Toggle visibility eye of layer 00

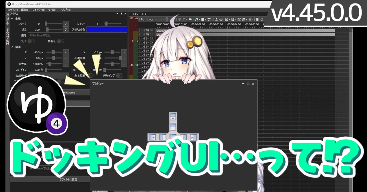(x=147, y=30)
